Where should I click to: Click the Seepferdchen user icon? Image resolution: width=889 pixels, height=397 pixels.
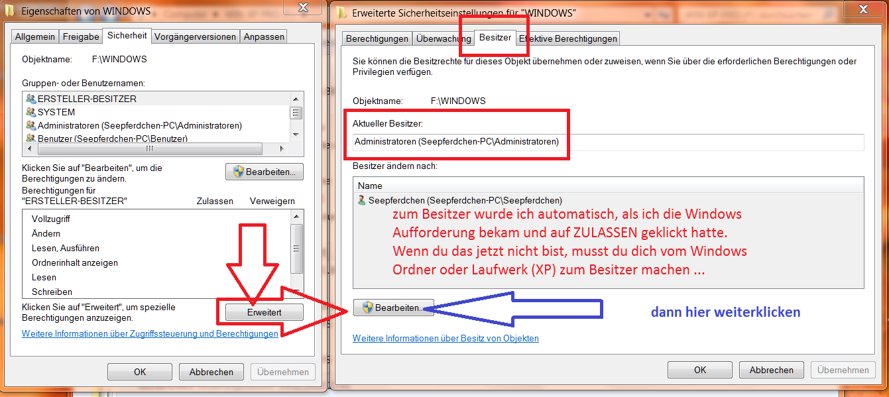click(361, 200)
